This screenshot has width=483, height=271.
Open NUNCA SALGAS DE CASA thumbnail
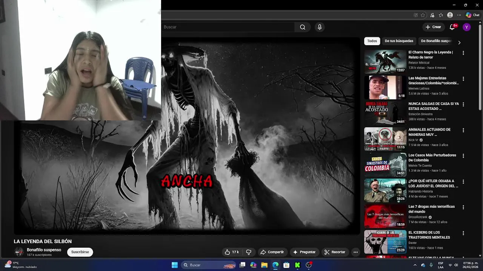(x=385, y=113)
